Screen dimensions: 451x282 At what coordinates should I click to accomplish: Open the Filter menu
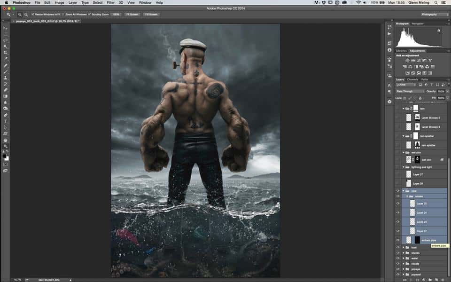pos(110,3)
